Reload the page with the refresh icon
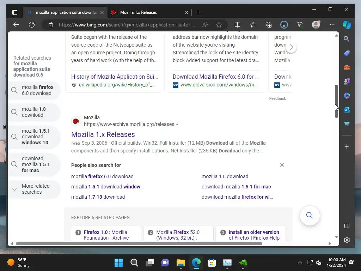 point(32,25)
